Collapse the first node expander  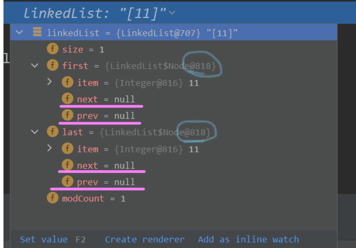pyautogui.click(x=35, y=66)
